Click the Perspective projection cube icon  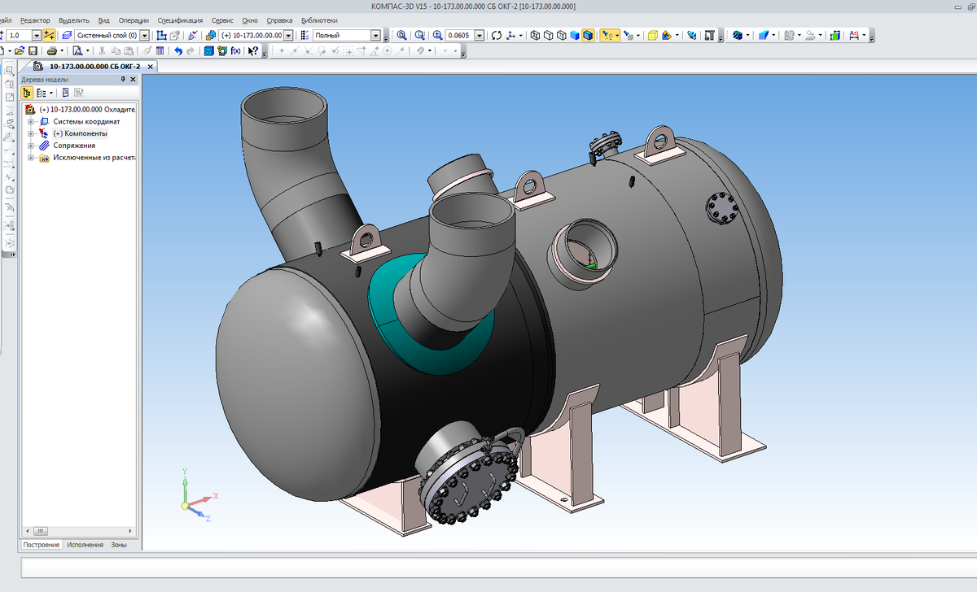(x=652, y=36)
